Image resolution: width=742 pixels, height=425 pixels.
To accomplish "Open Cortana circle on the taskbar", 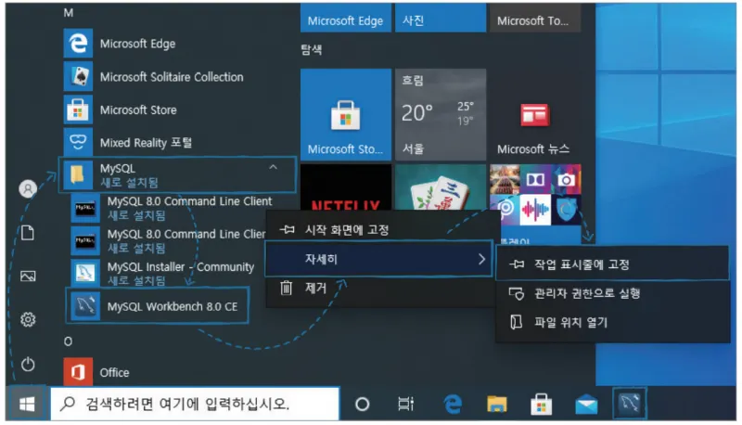I will pyautogui.click(x=362, y=405).
